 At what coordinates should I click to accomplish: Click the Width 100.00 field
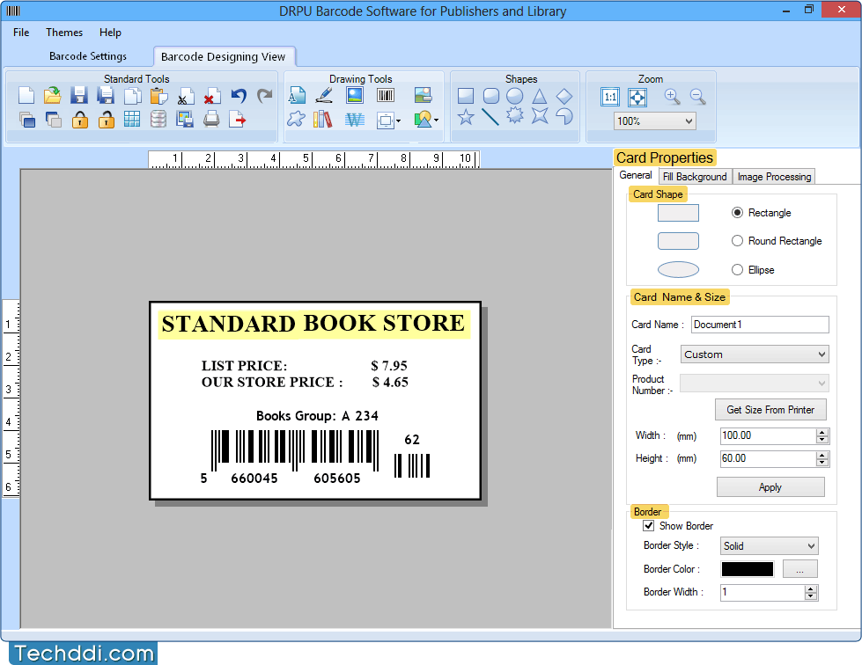pyautogui.click(x=769, y=436)
